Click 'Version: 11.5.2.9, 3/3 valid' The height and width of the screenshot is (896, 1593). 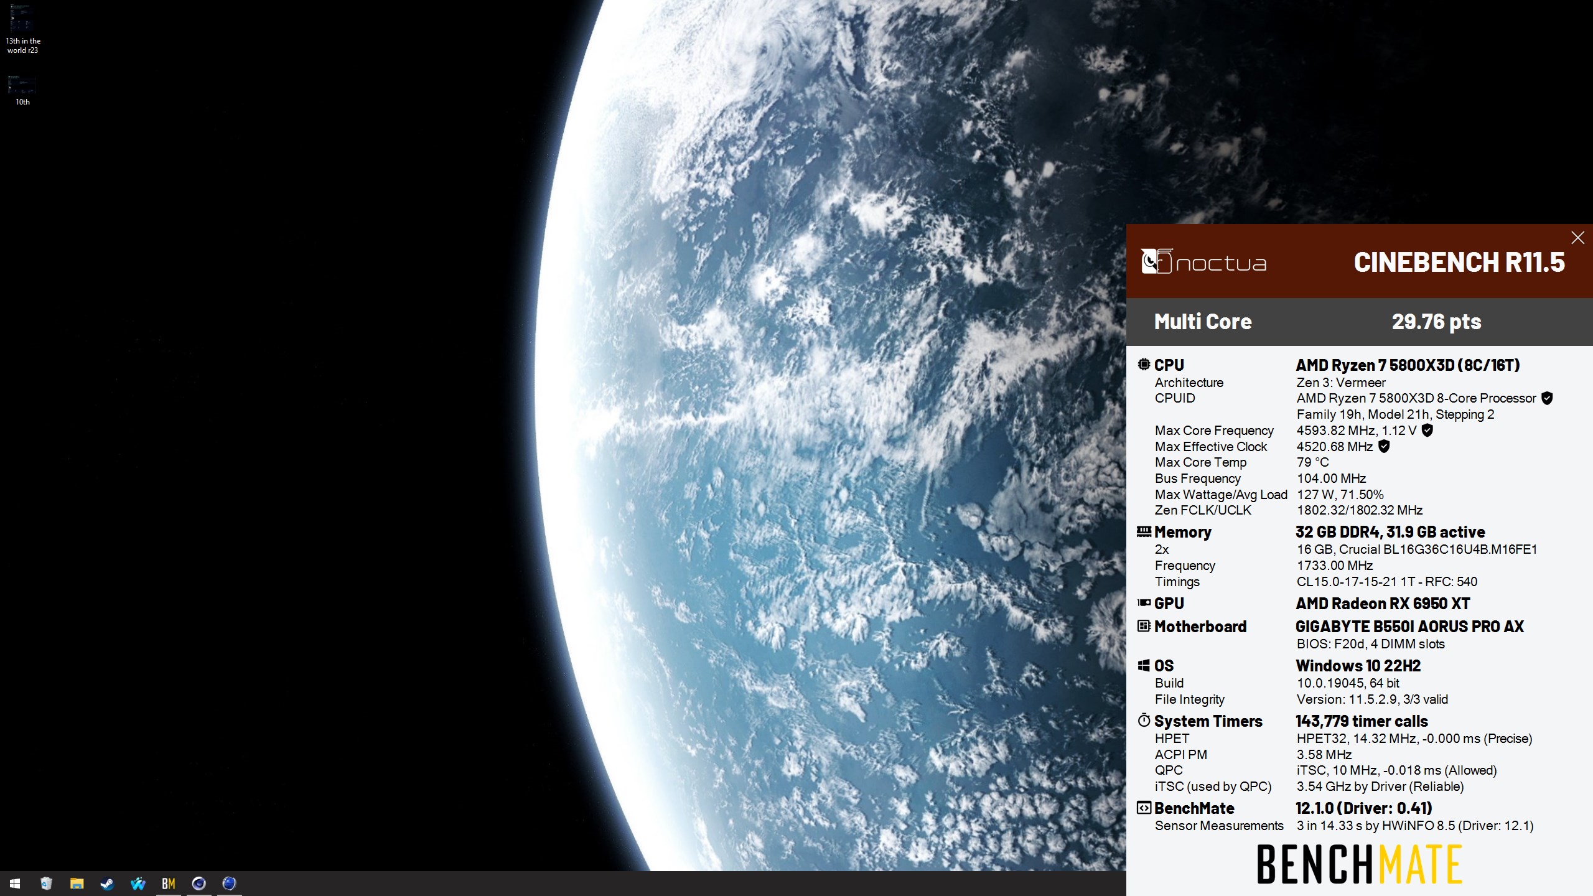click(x=1372, y=699)
